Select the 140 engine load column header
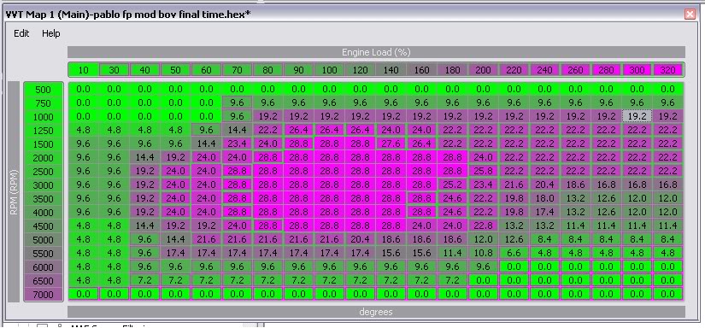Viewport: 705px width, 328px height. (x=391, y=70)
